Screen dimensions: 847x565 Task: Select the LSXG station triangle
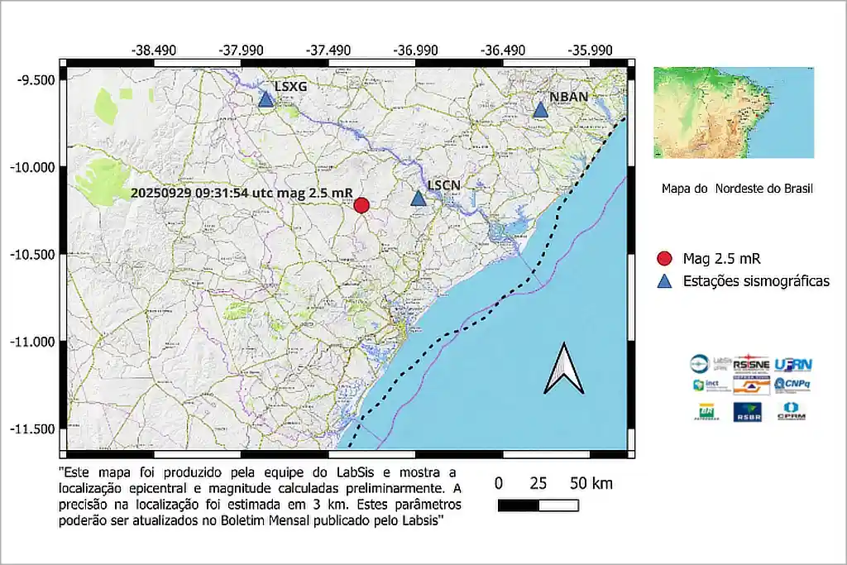(x=266, y=99)
